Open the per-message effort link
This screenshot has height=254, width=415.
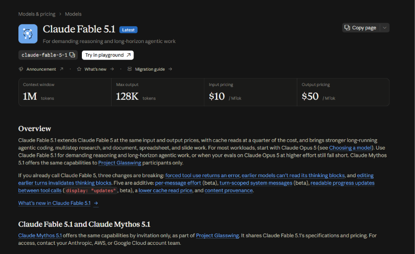click(x=178, y=183)
